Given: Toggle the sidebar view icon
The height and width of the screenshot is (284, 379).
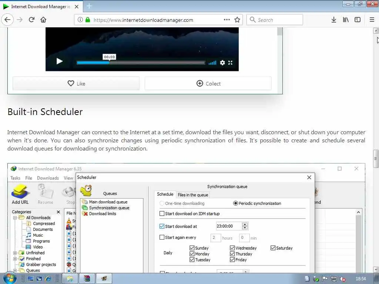Looking at the screenshot, I should [358, 20].
